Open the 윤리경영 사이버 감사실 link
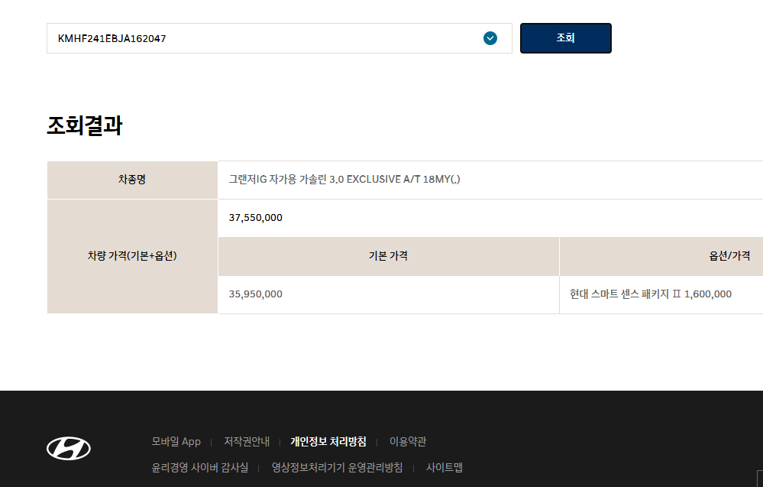 200,468
